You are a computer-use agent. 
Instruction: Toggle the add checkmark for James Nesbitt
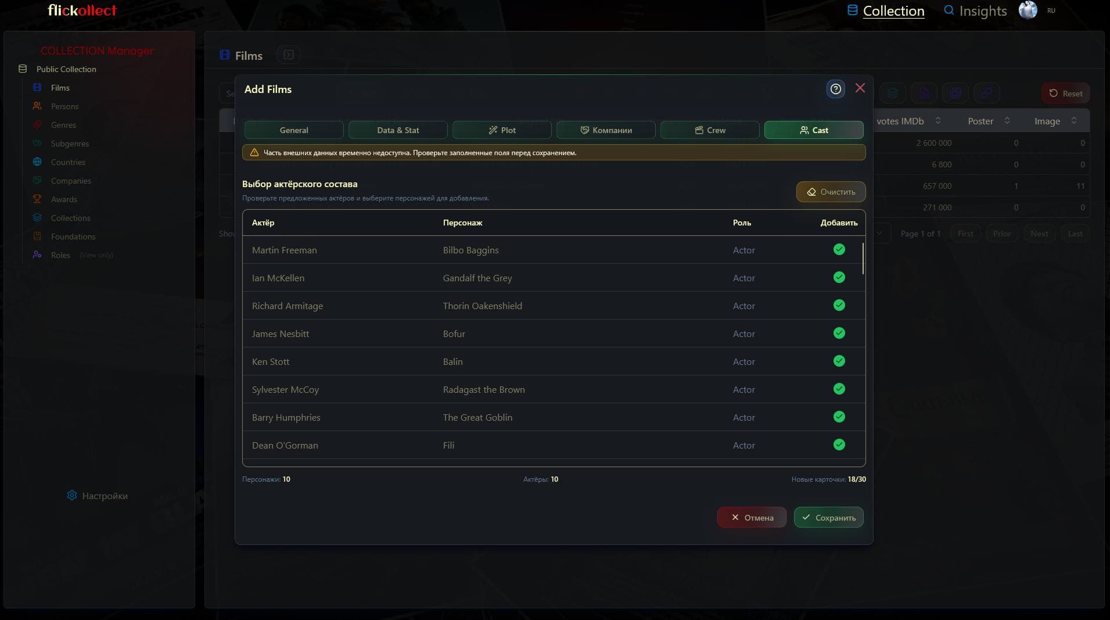[x=839, y=334]
